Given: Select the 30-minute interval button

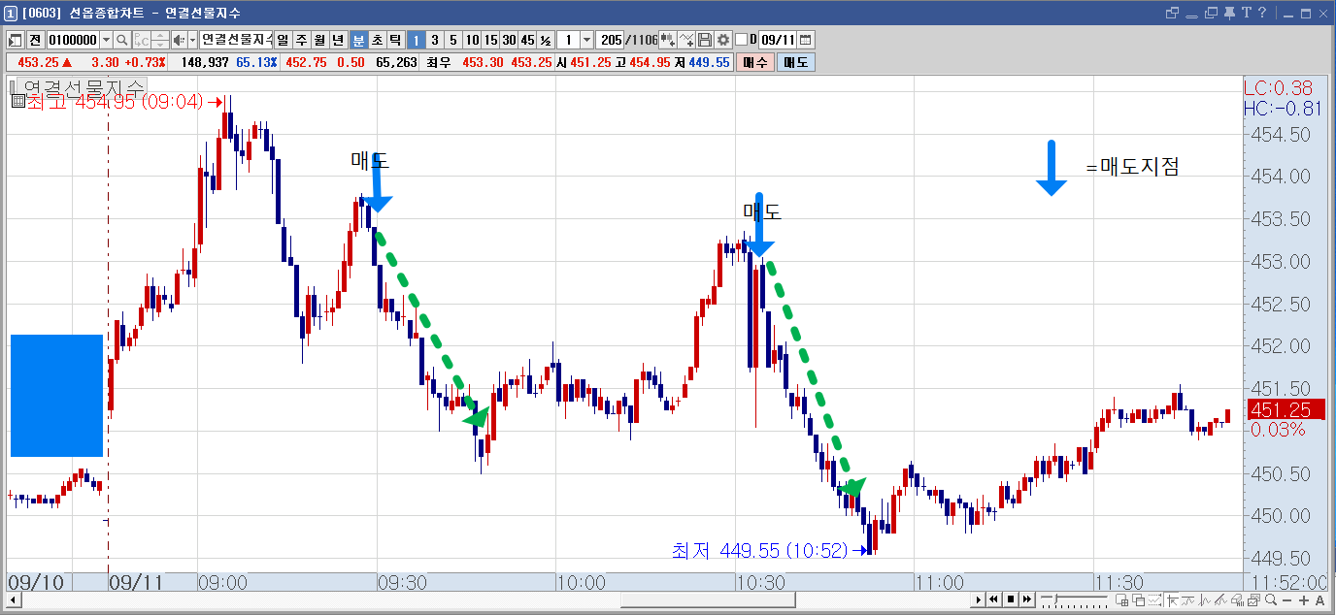Looking at the screenshot, I should 508,40.
